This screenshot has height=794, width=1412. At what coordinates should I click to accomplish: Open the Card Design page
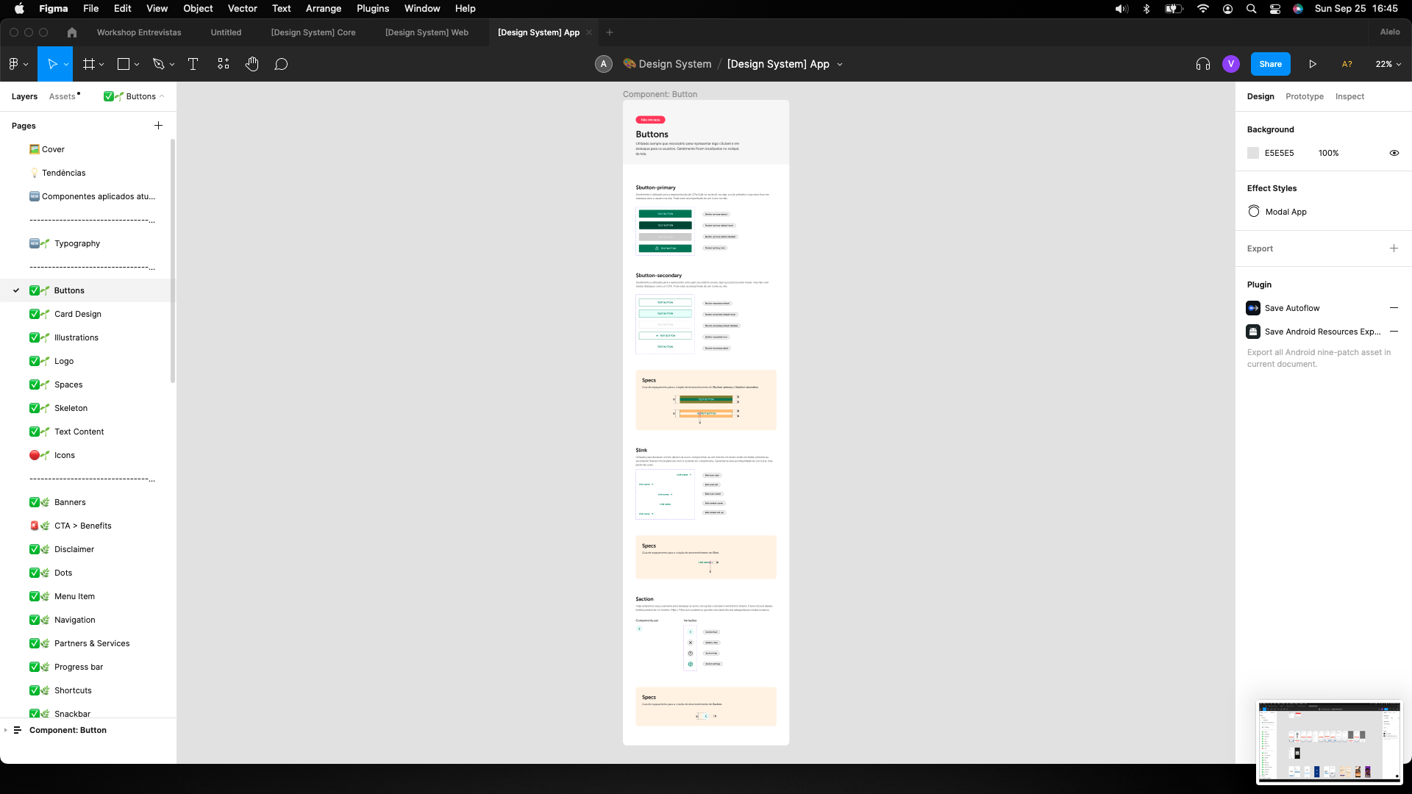[78, 314]
